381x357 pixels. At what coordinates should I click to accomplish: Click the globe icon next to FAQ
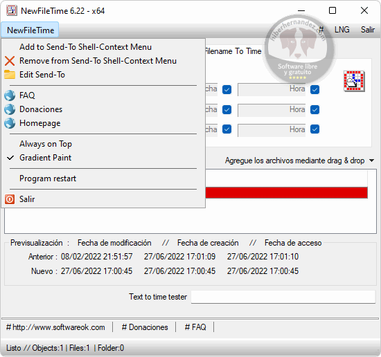coord(10,95)
